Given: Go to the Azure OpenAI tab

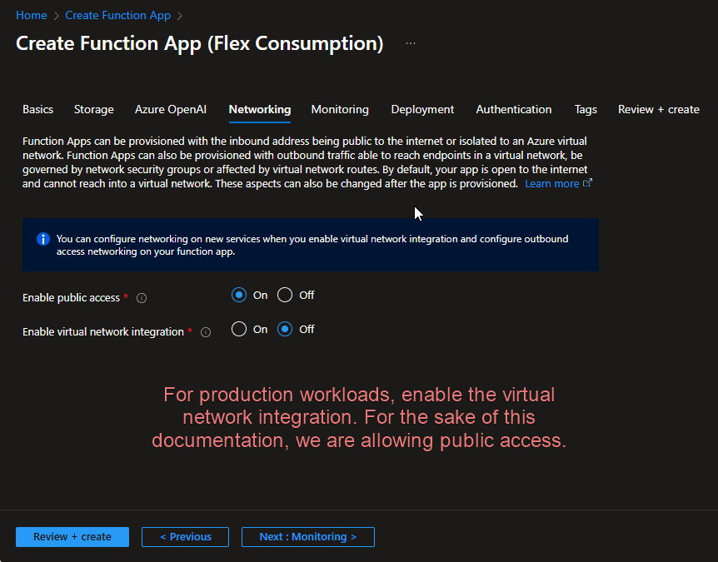Looking at the screenshot, I should point(171,109).
